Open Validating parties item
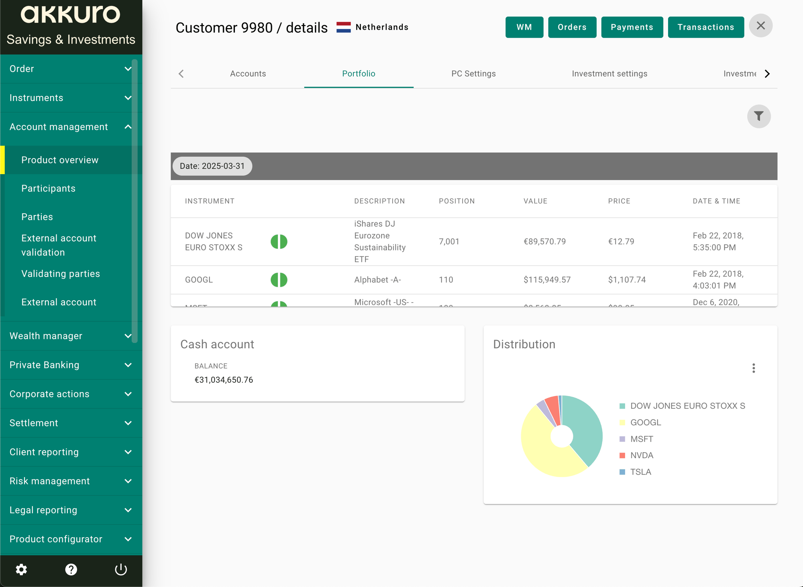This screenshot has height=587, width=803. pyautogui.click(x=71, y=274)
